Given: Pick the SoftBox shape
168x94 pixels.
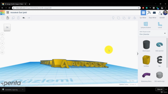Looking at the screenshot, I should point(146,61).
